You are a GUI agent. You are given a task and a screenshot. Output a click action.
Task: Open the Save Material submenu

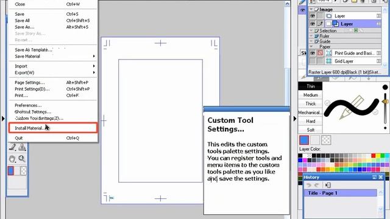[x=53, y=57]
